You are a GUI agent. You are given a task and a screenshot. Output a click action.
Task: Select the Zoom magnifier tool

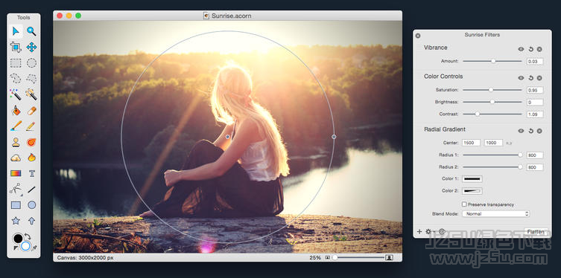(x=31, y=31)
